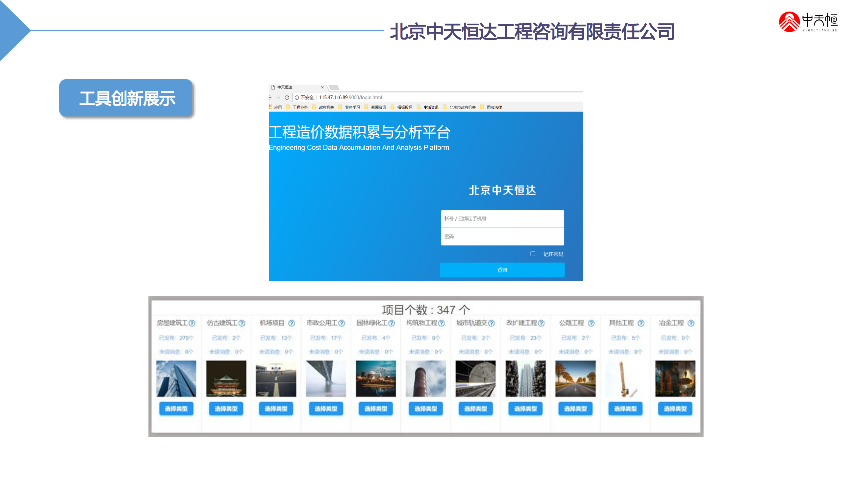Open the 应用 apps shortcut

pyautogui.click(x=275, y=107)
